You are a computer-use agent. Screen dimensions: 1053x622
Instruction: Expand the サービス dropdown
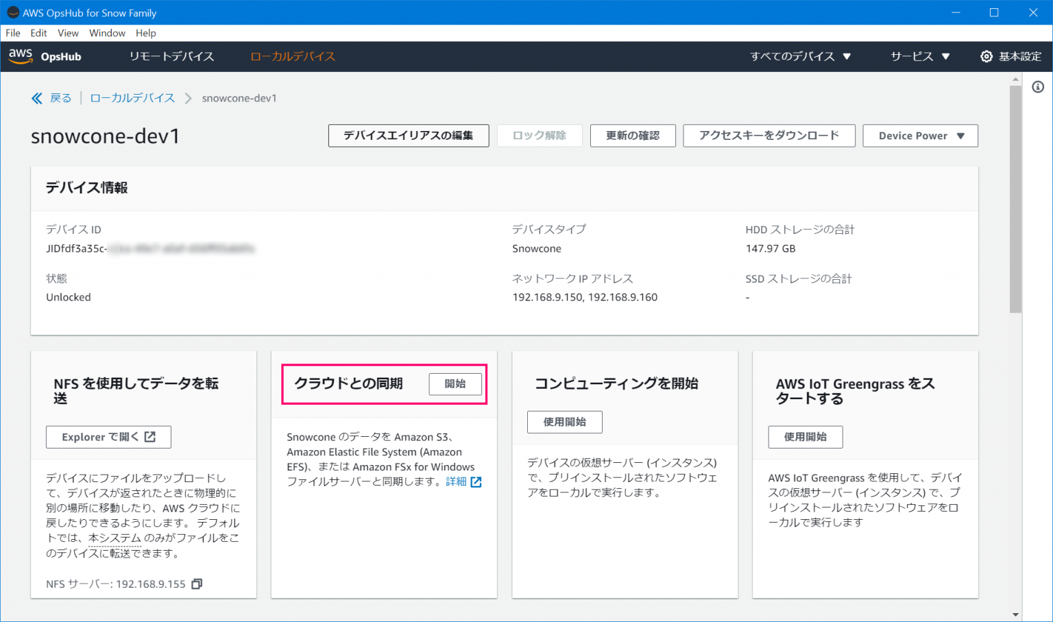point(919,57)
